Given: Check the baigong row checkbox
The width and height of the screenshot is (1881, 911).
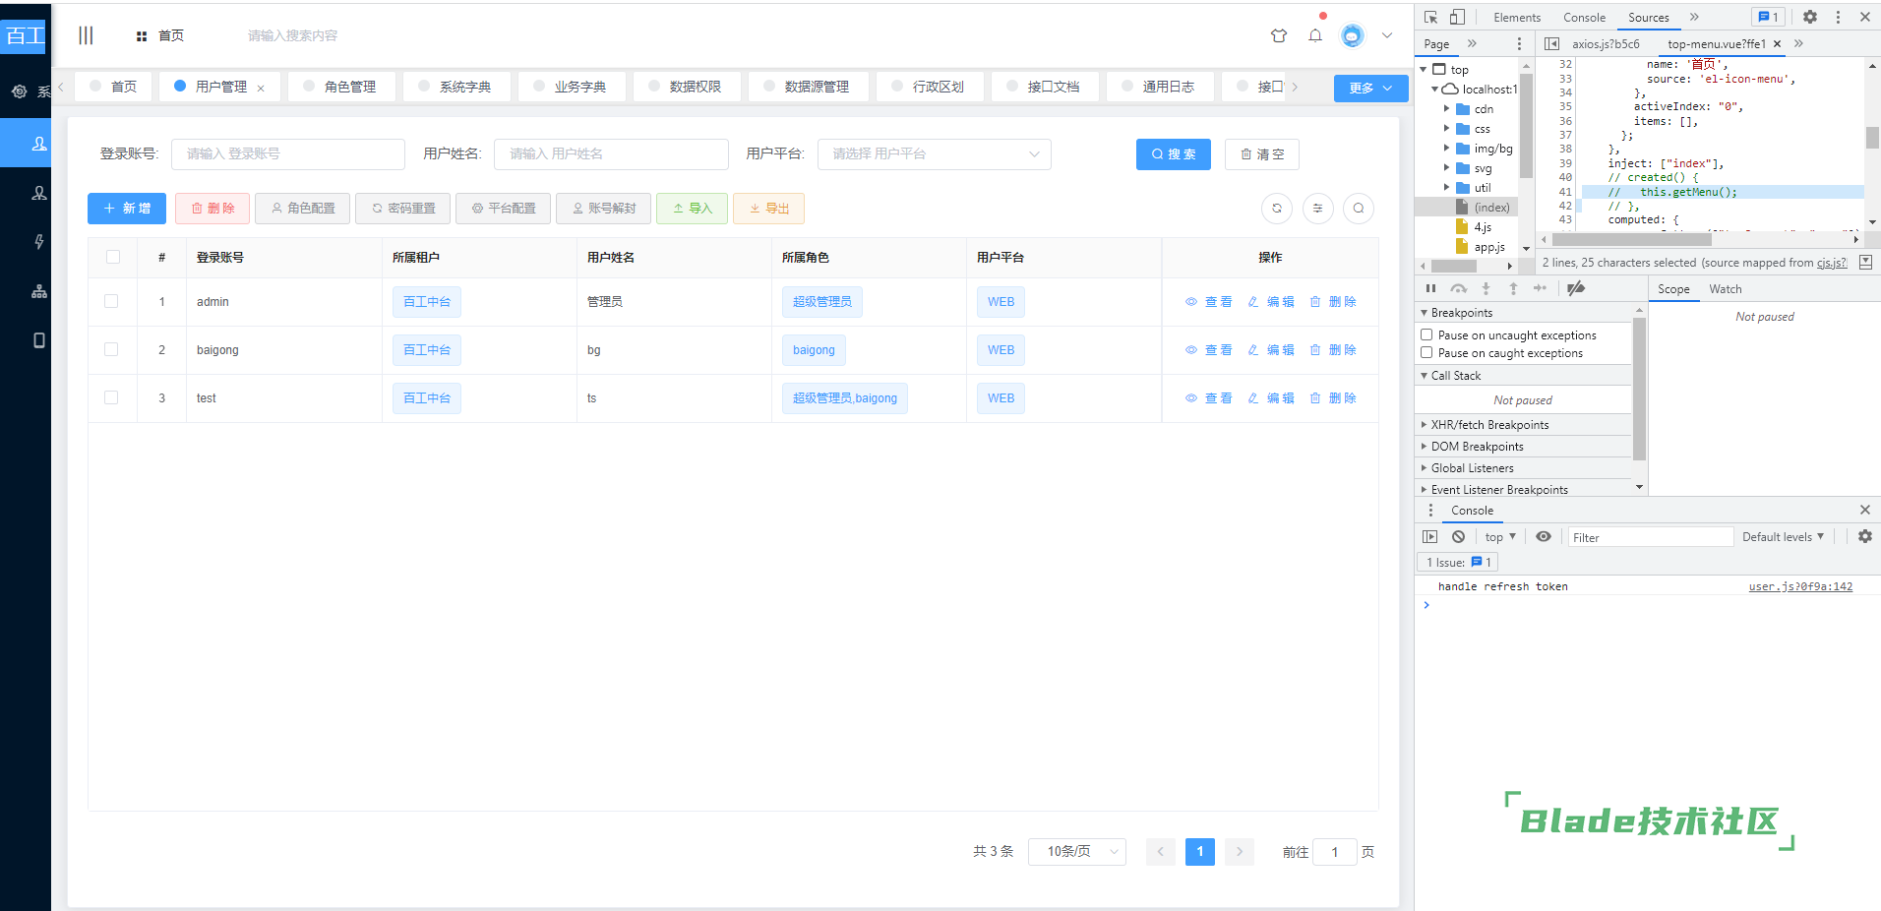Looking at the screenshot, I should coord(111,349).
